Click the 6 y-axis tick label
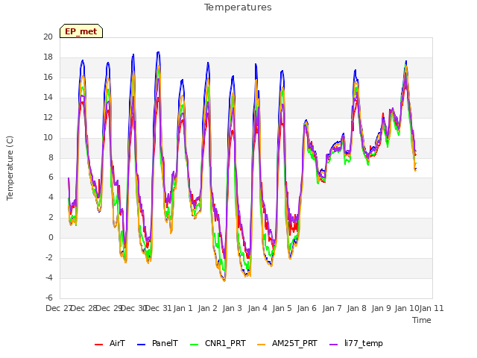 click(x=51, y=178)
